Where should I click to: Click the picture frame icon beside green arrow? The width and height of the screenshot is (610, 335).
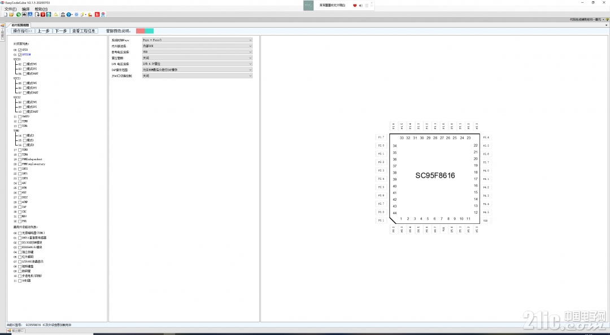click(24, 14)
